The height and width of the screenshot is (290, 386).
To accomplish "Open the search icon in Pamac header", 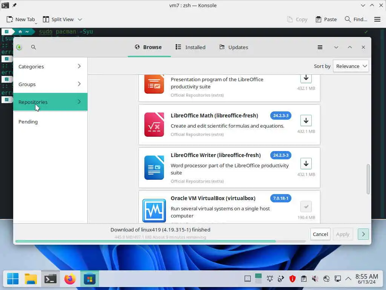I will [x=34, y=47].
